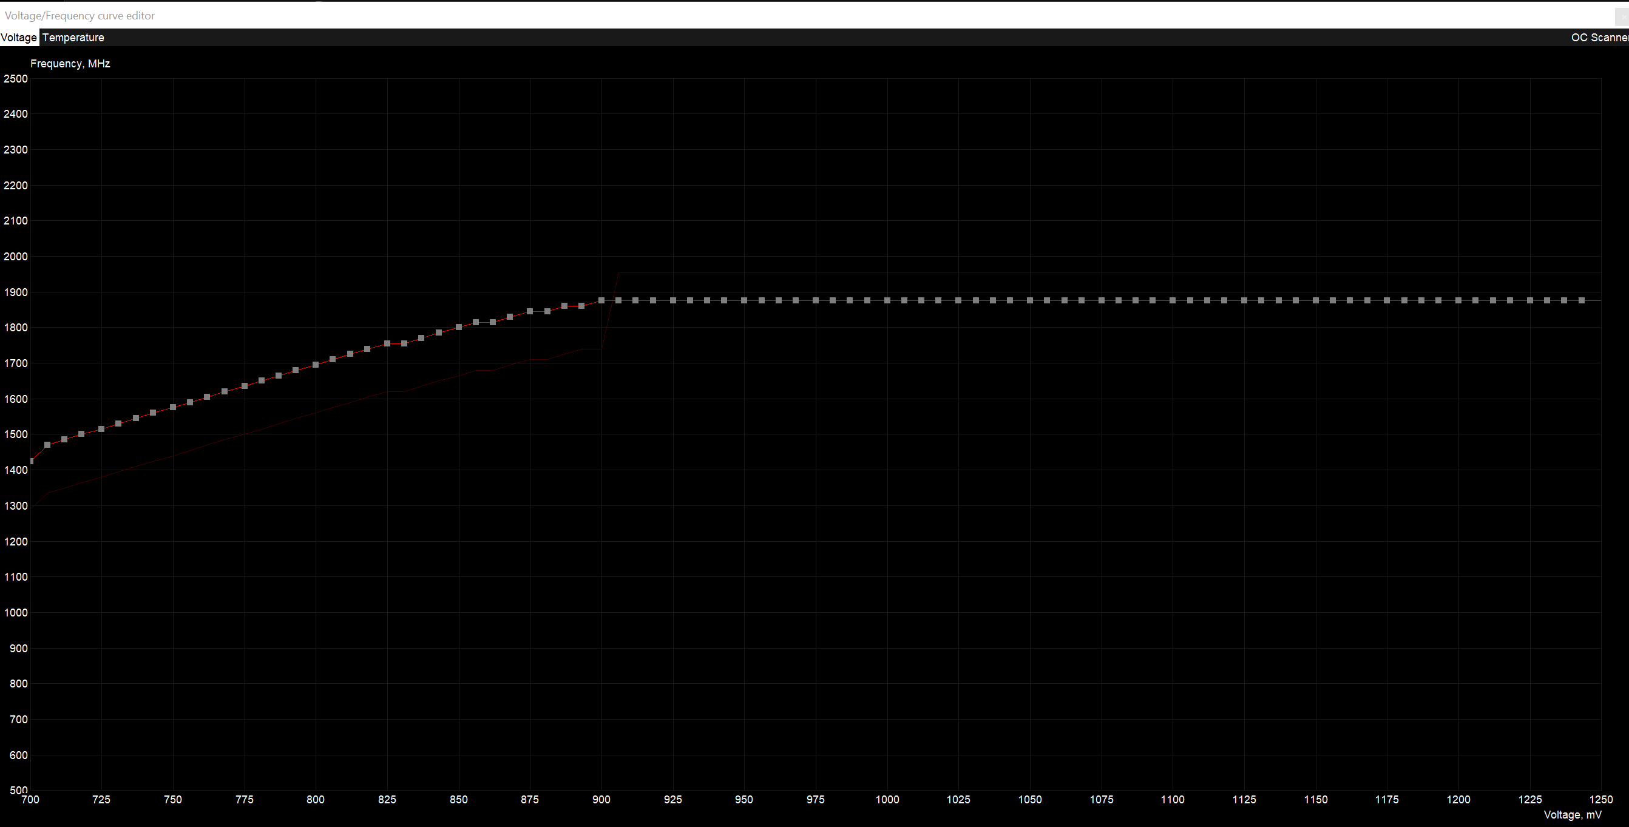The width and height of the screenshot is (1629, 827).
Task: Pick the curve point at 775 mV
Action: [x=245, y=386]
